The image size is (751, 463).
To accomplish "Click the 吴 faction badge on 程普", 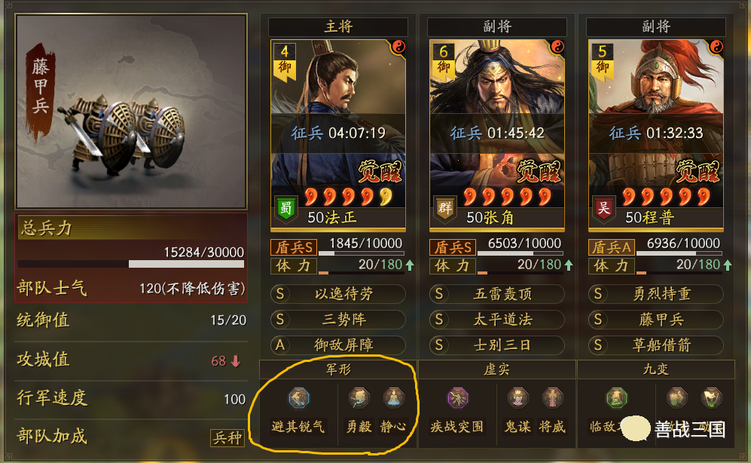I will tap(604, 209).
